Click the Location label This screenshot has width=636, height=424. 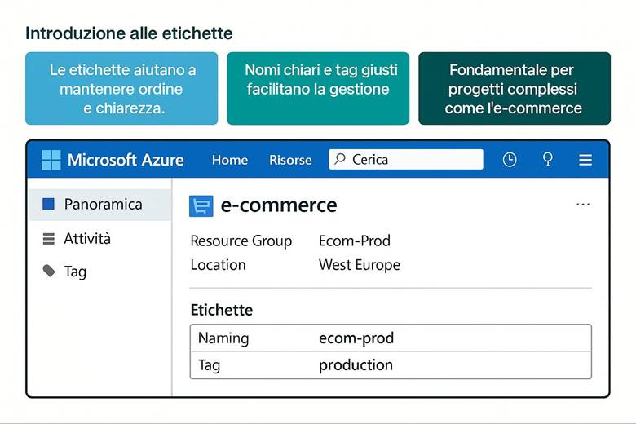tap(219, 265)
